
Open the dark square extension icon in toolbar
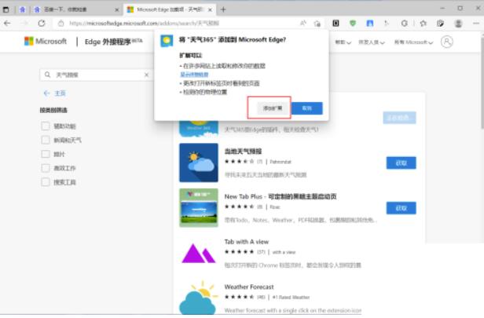335,23
